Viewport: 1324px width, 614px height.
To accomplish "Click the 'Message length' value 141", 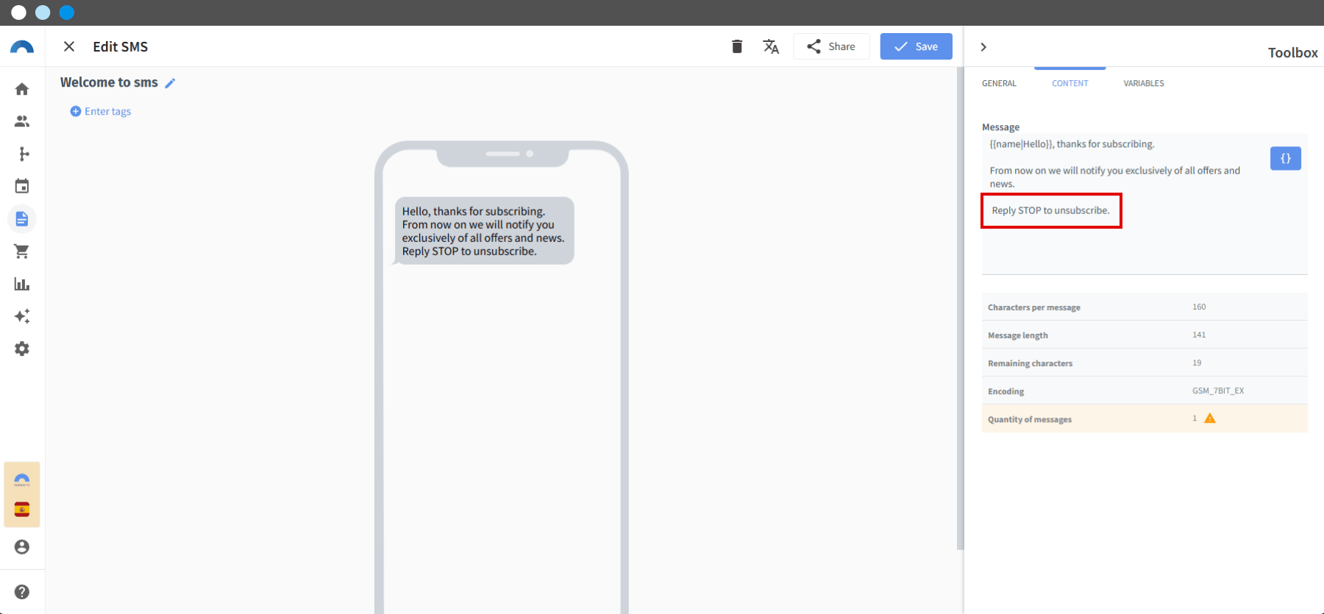I will point(1199,335).
